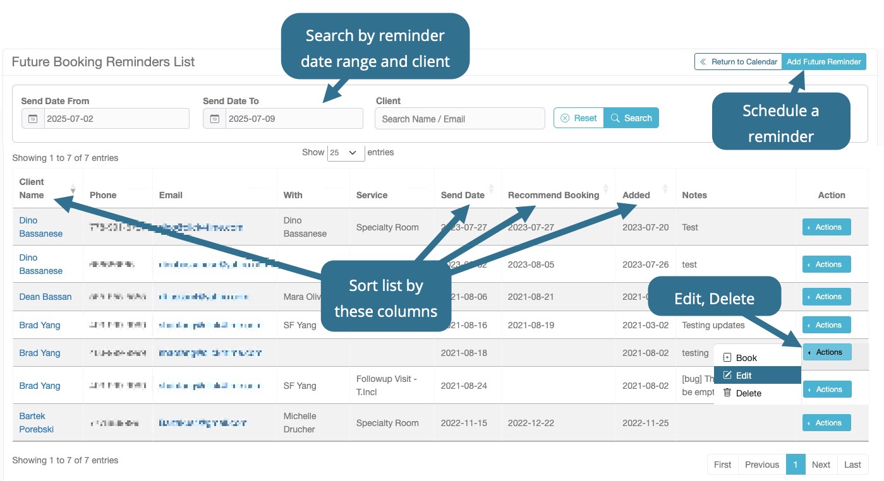Return to Calendar using top button
Viewport: 884px width, 481px height.
tap(738, 62)
